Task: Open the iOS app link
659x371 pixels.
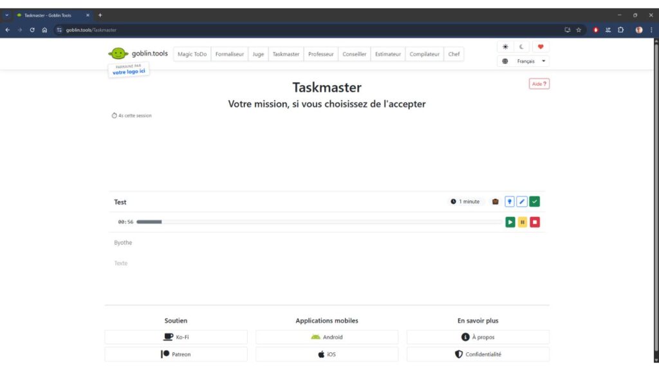Action: point(327,354)
